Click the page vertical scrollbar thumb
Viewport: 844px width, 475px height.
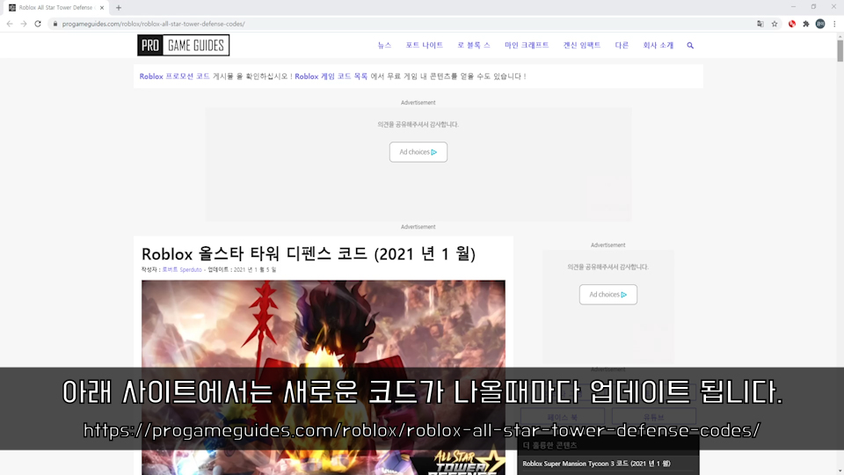pos(840,51)
